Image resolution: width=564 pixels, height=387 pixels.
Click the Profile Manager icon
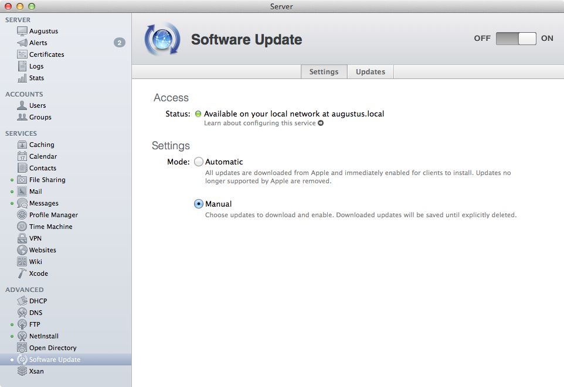click(x=22, y=215)
